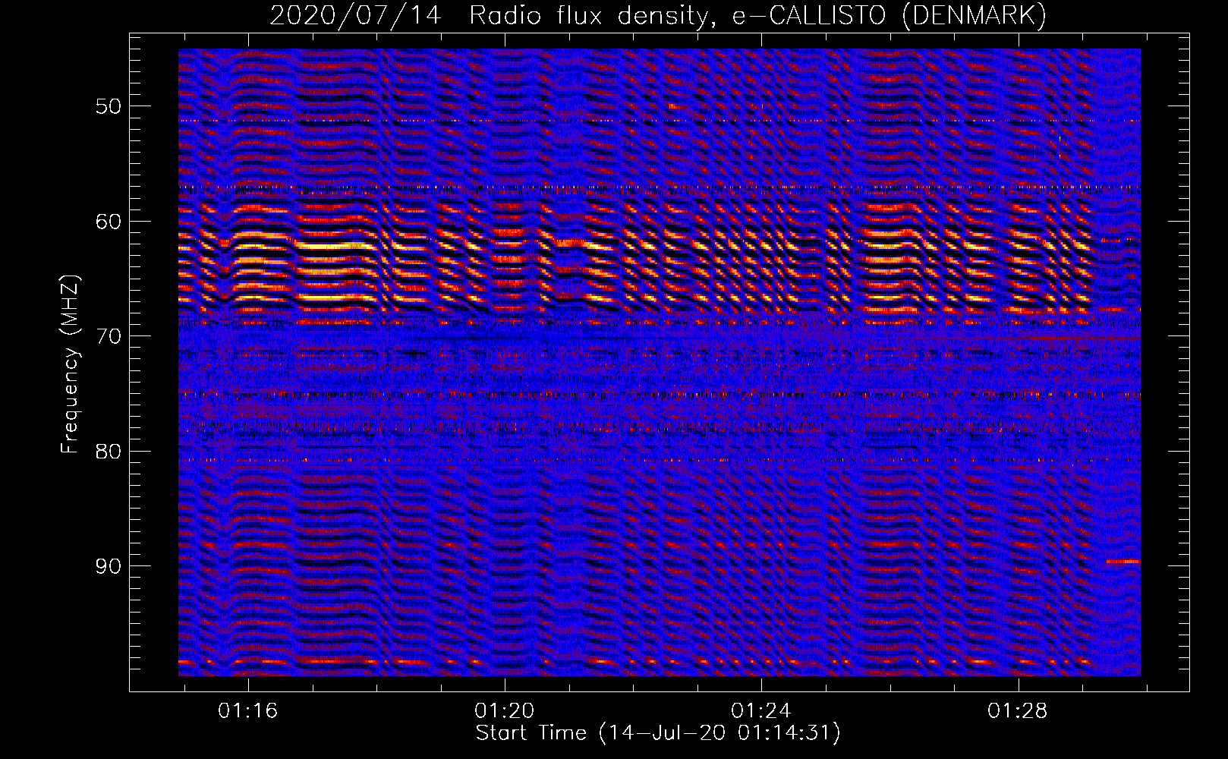Viewport: 1228px width, 759px height.
Task: Click the plot title "Radio flux density, e-CALLISTO (DENMARK)"
Action: click(758, 15)
